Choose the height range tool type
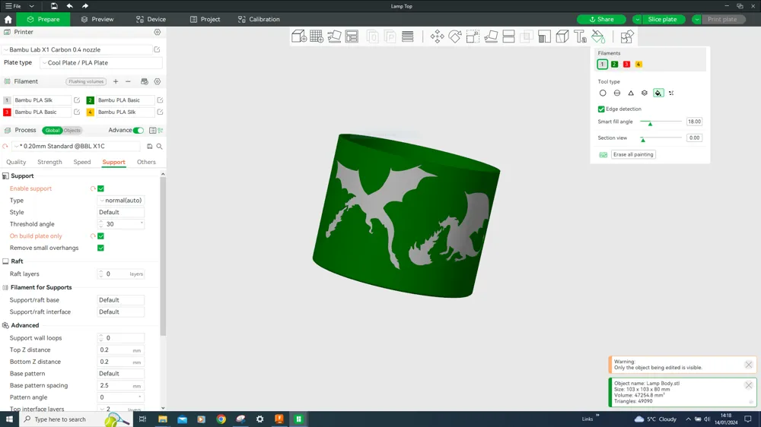Image resolution: width=761 pixels, height=427 pixels. 645,93
